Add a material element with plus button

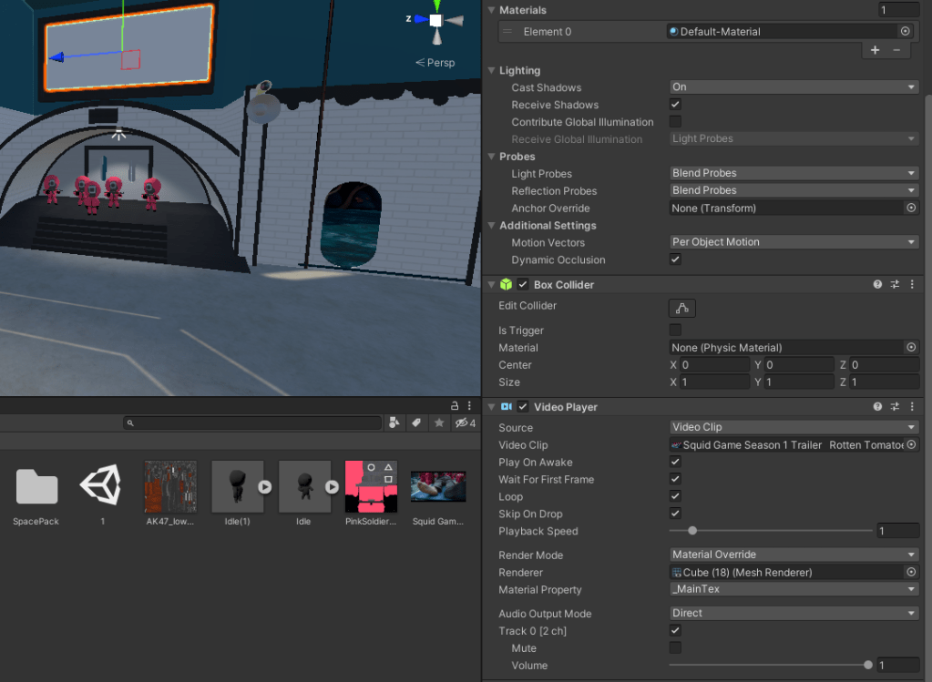[876, 50]
